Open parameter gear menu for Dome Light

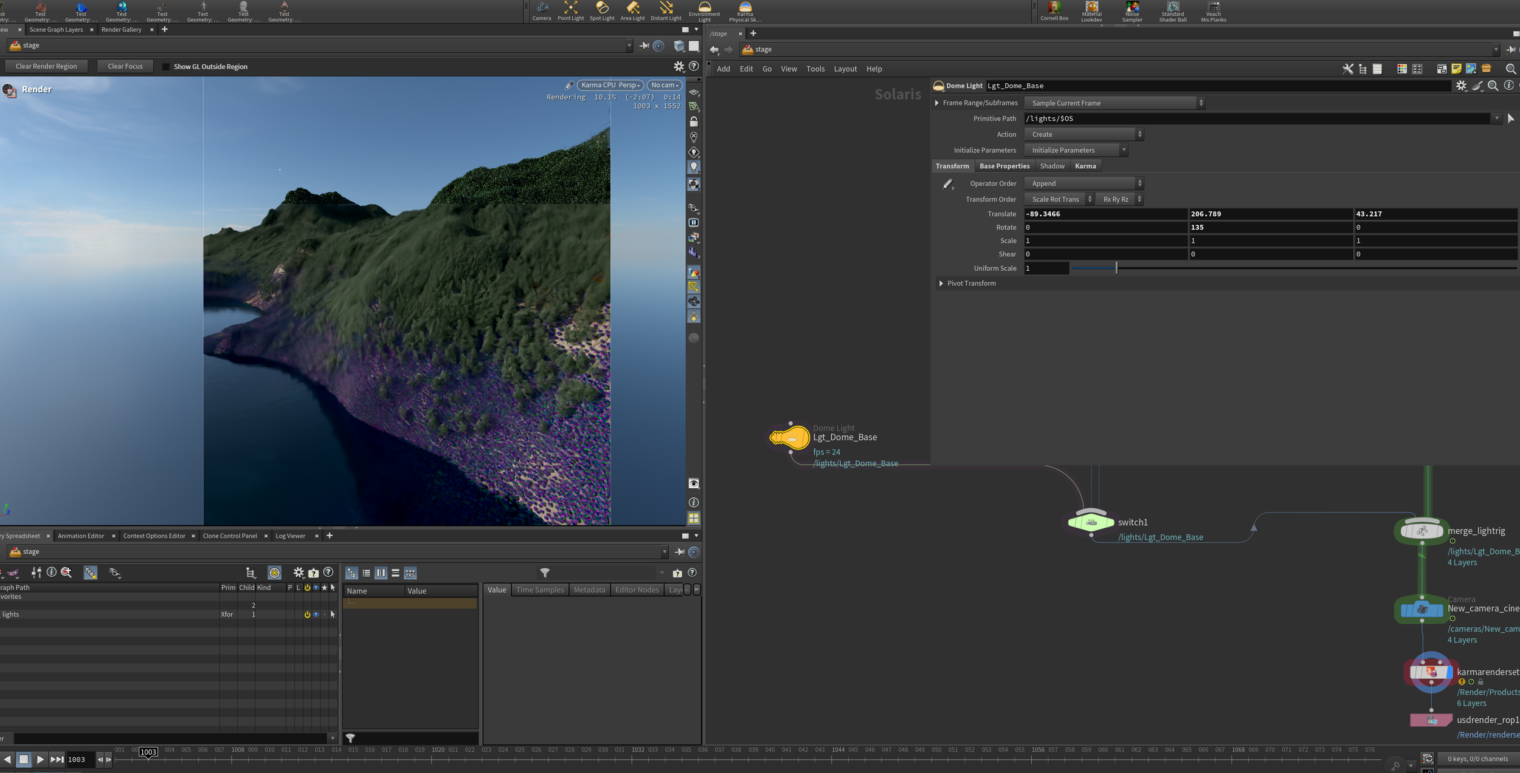tap(1461, 86)
